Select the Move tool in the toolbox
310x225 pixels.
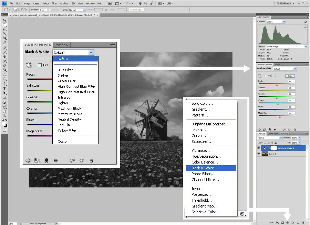(4, 20)
